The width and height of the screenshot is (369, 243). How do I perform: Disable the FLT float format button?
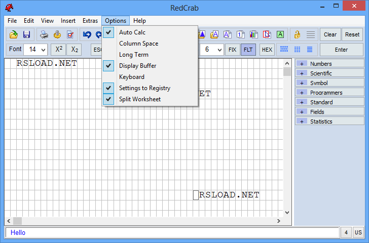click(248, 50)
